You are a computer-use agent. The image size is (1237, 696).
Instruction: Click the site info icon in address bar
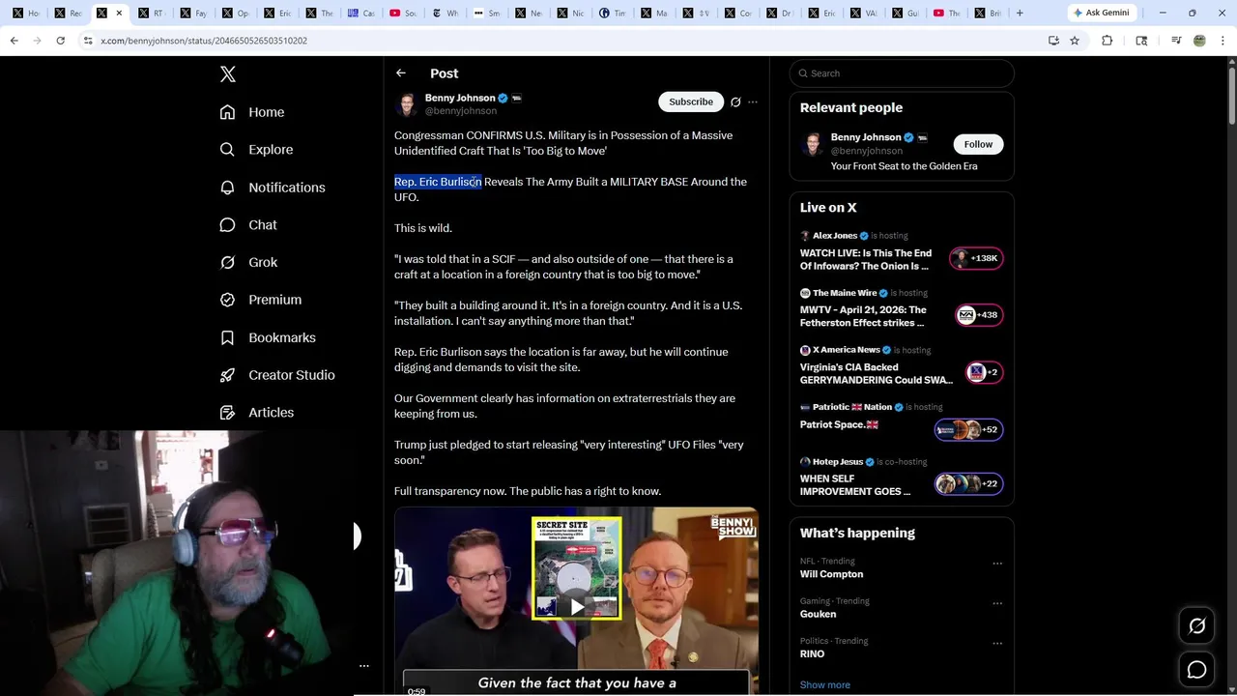[88, 41]
